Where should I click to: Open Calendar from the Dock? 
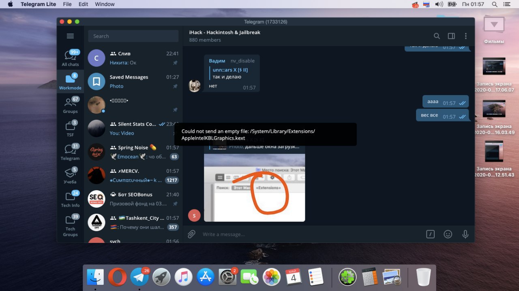[294, 277]
